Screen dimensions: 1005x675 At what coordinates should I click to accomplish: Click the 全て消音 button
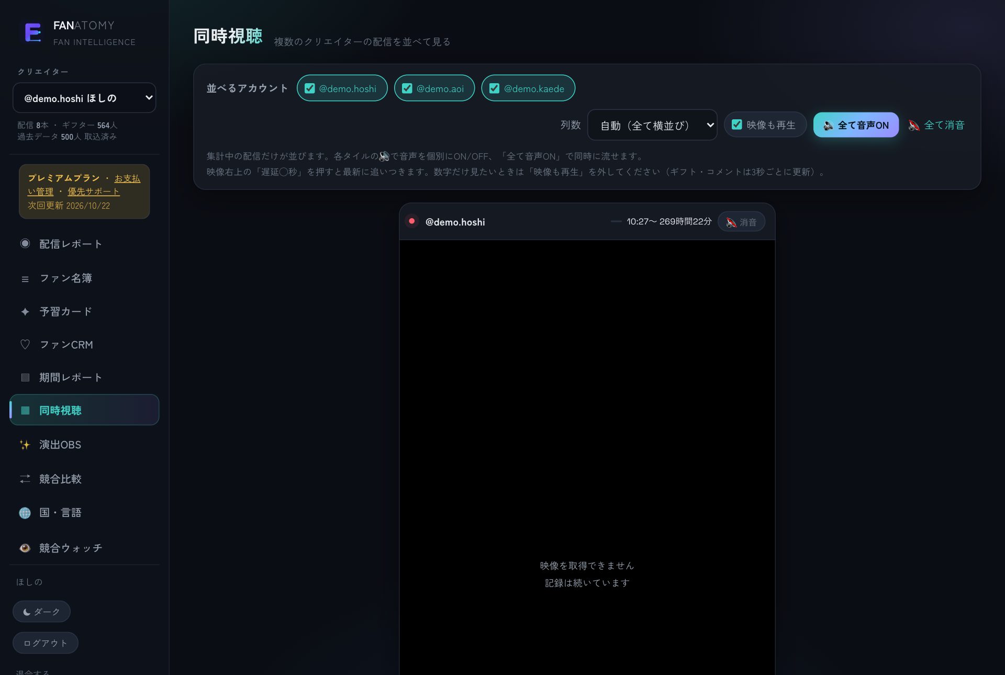[x=937, y=125]
